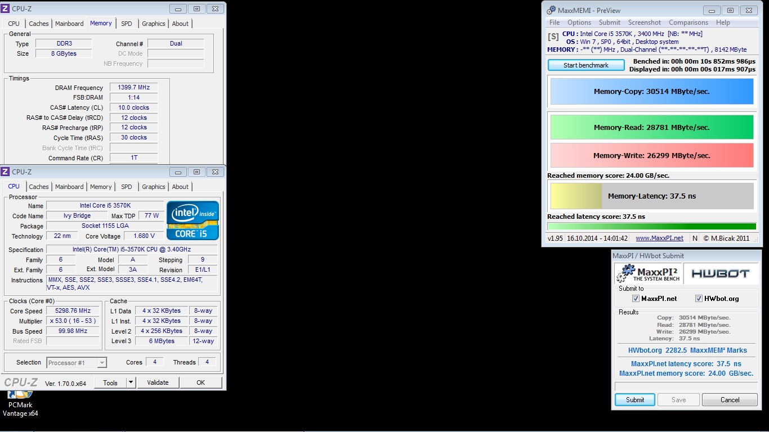Click the Memory-Latency result bar
This screenshot has height=432, width=769.
[652, 196]
